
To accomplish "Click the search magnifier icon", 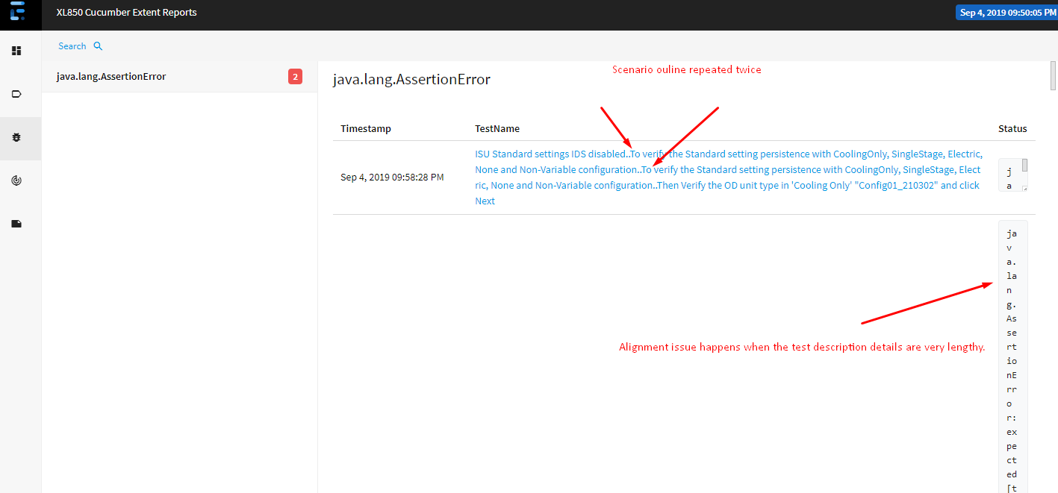I will (x=98, y=46).
